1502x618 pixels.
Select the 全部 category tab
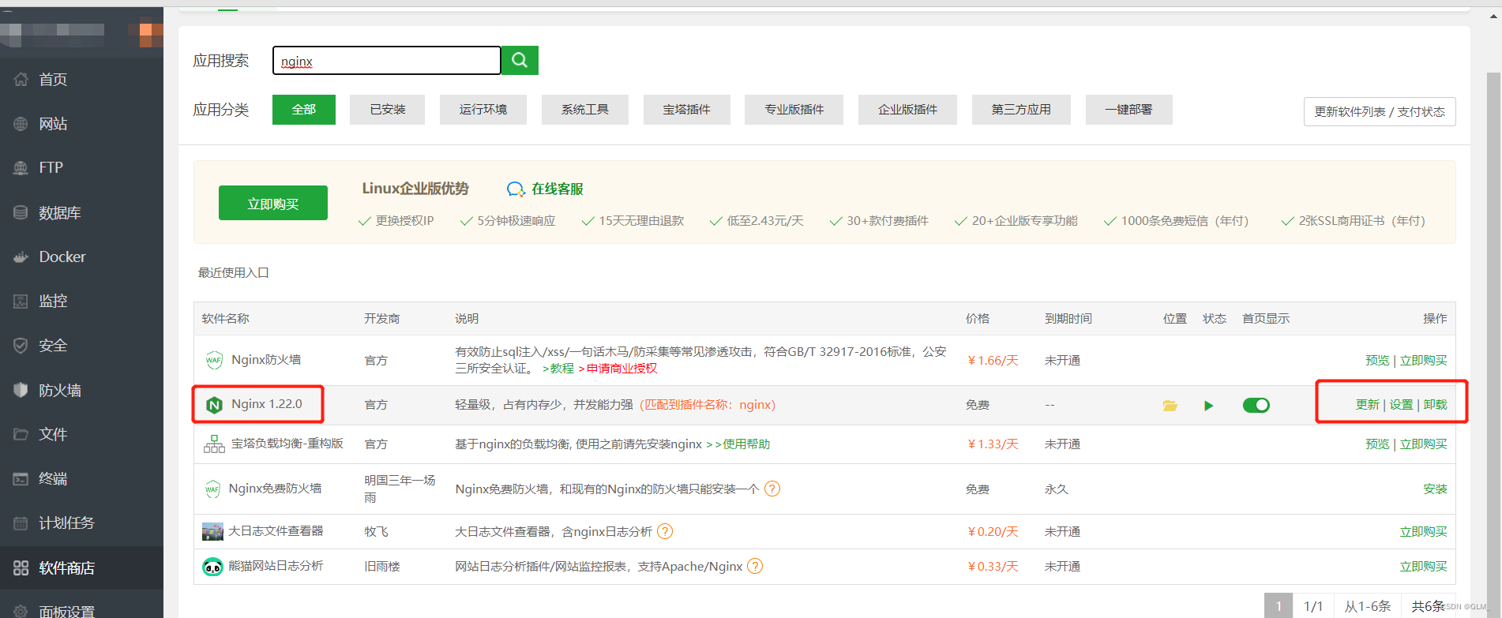point(304,110)
